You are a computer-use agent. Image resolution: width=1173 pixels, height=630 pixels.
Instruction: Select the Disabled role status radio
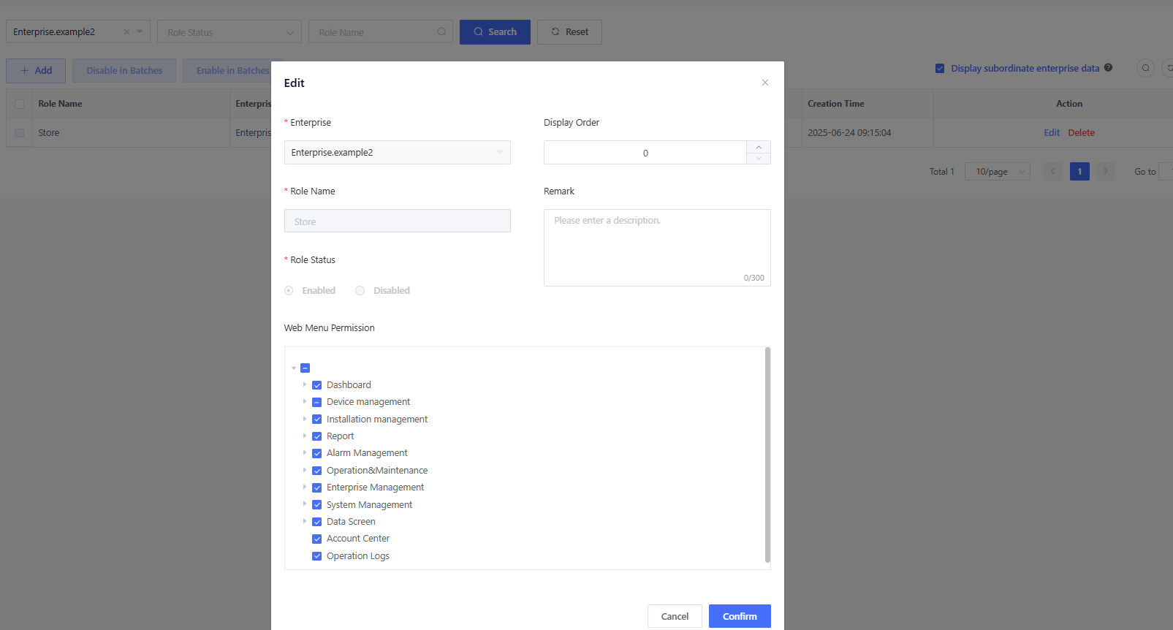point(360,291)
